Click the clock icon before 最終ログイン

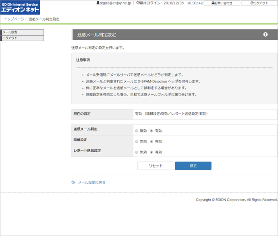138,3
